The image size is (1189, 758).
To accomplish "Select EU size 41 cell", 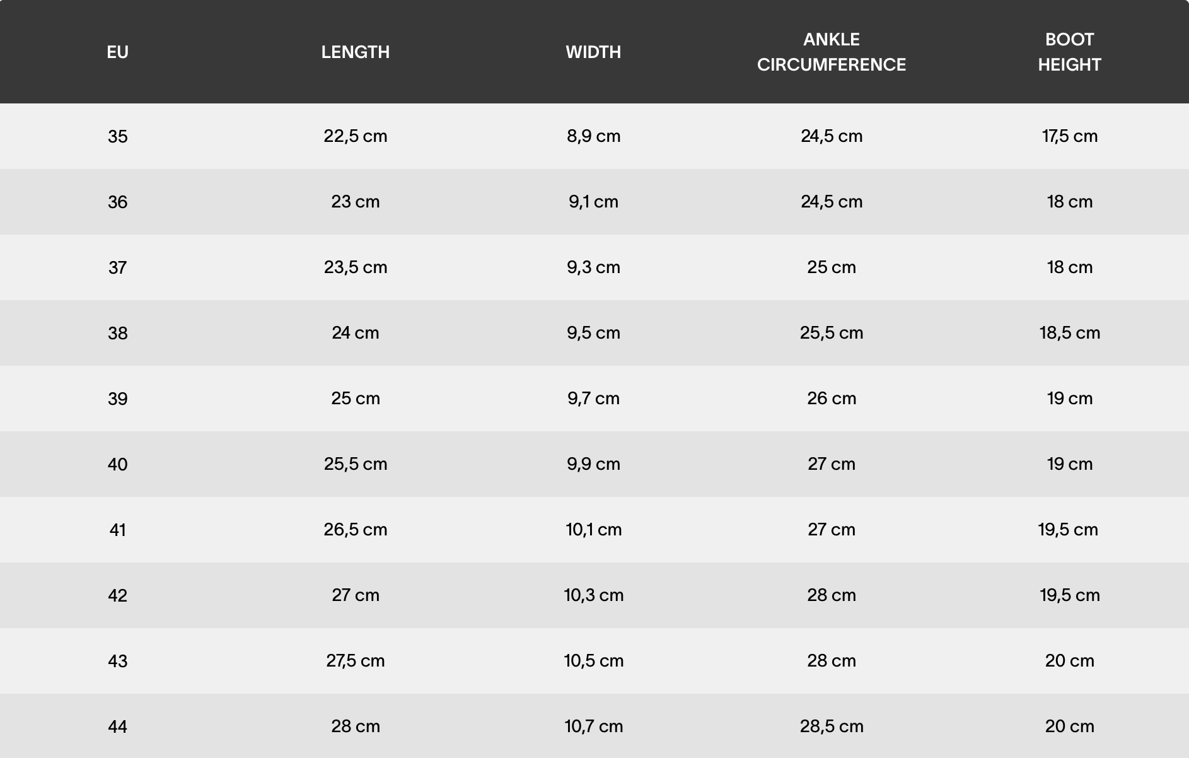I will click(118, 530).
